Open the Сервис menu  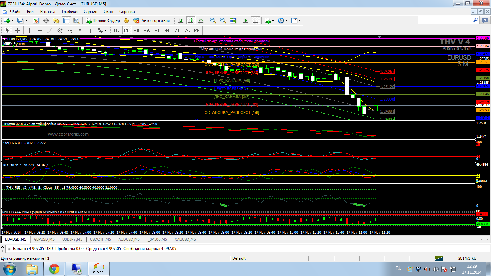pyautogui.click(x=90, y=11)
